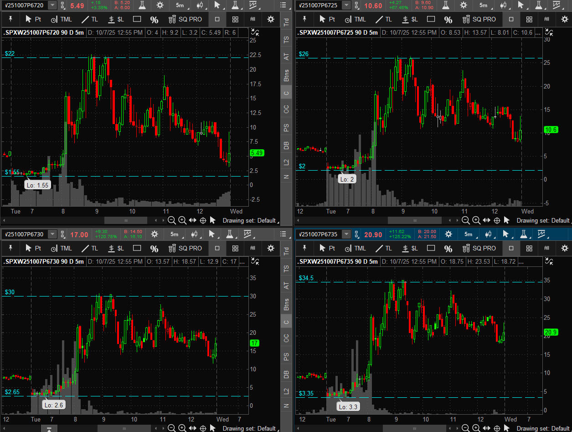The image size is (572, 432).
Task: Click the Pt pointer button in P6720 toolbar
Action: click(34, 19)
